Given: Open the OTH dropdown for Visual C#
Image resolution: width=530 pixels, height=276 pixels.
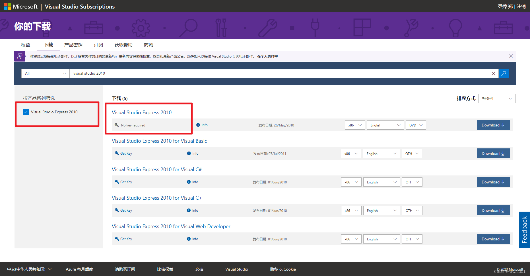Looking at the screenshot, I should (412, 182).
